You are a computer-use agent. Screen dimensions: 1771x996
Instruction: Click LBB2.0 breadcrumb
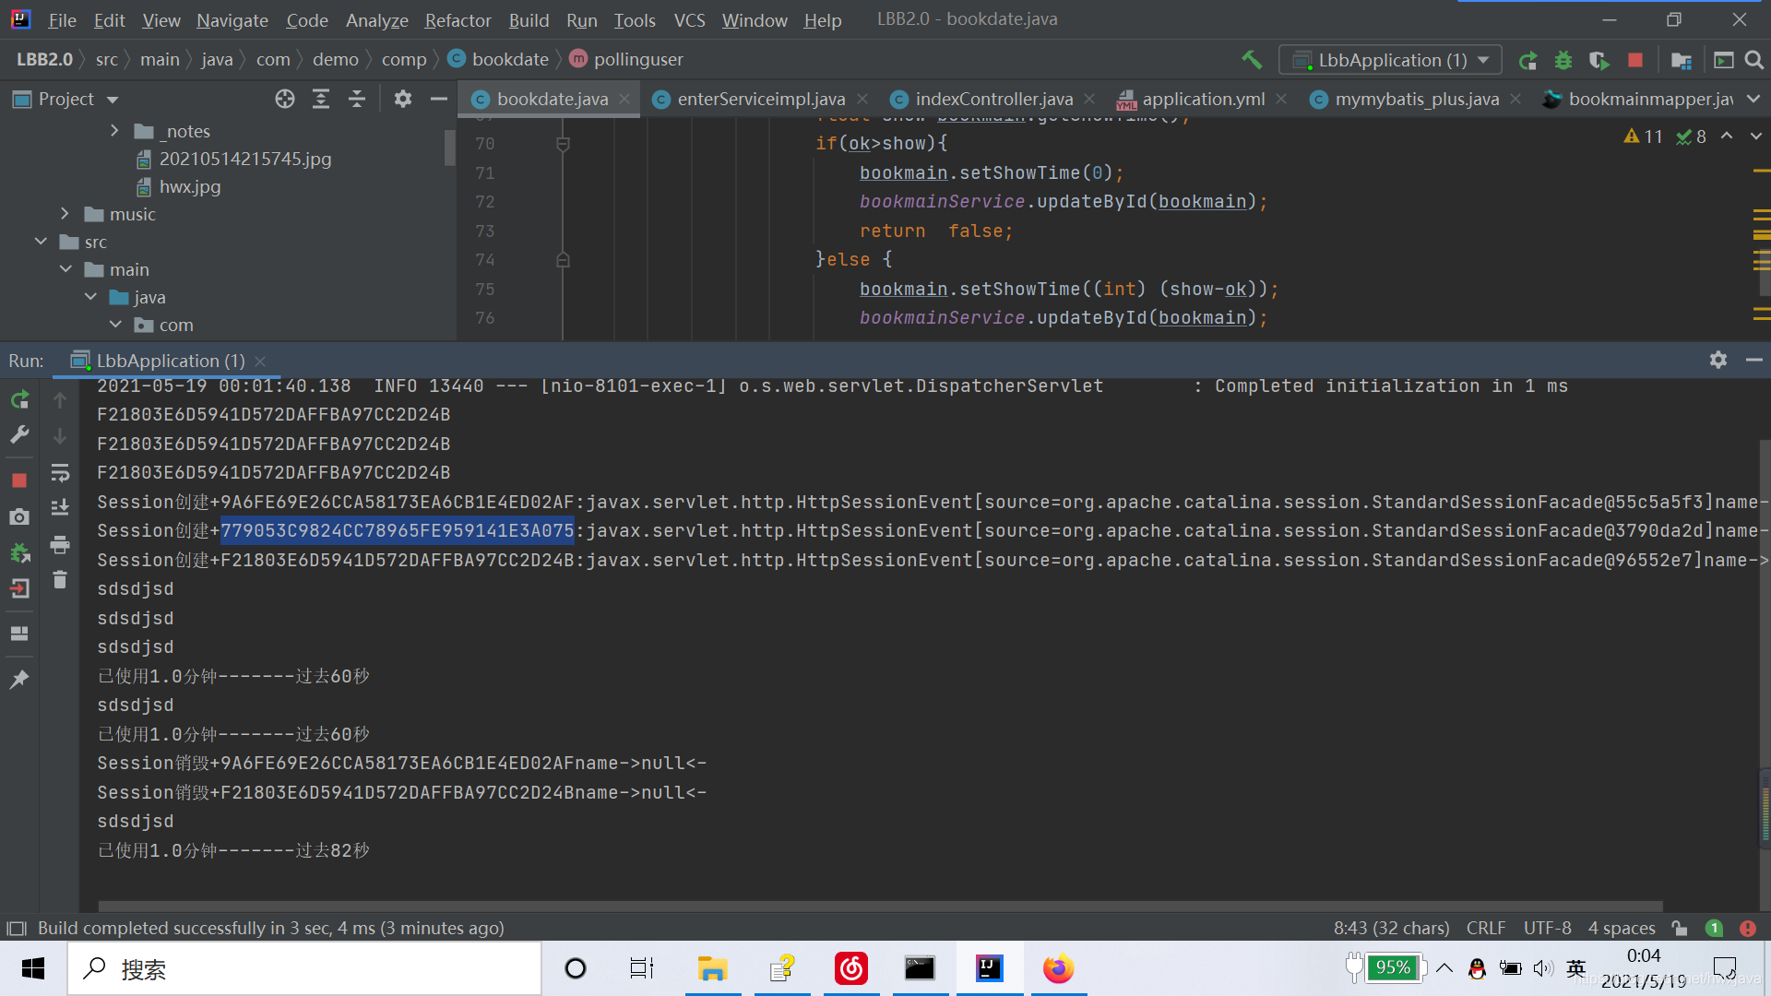coord(44,59)
